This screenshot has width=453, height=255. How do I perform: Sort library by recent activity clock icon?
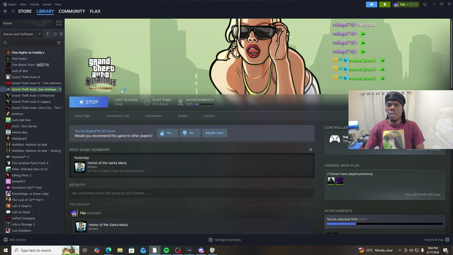tap(55, 34)
